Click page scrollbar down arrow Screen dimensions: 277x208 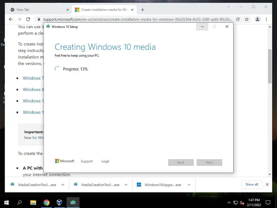[x=270, y=174]
